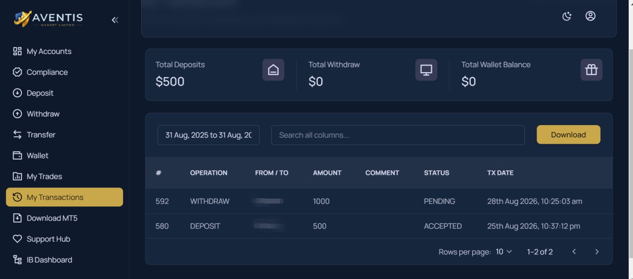Open the user profile icon
The height and width of the screenshot is (279, 633).
pos(591,16)
